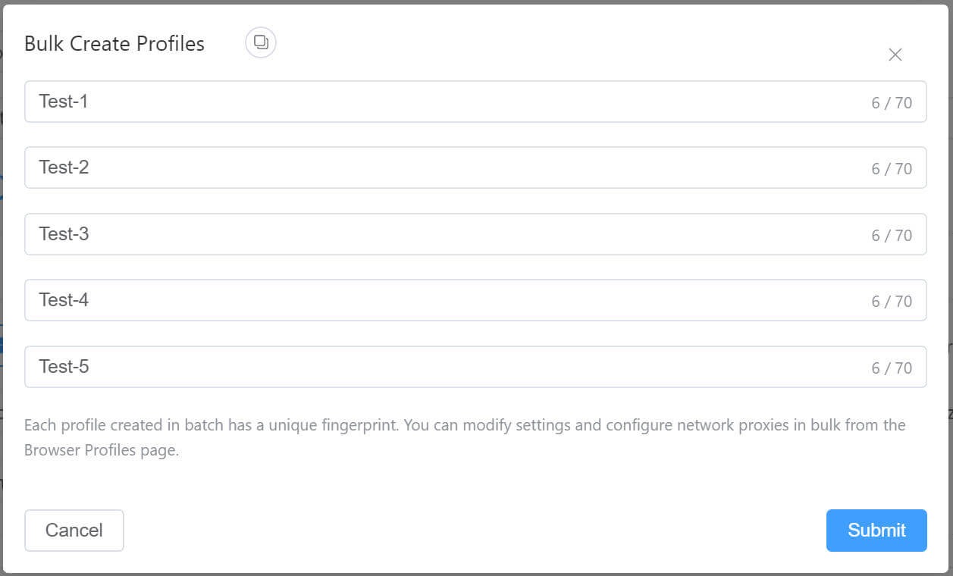Click the "Test-5" text in last field

pyautogui.click(x=64, y=367)
